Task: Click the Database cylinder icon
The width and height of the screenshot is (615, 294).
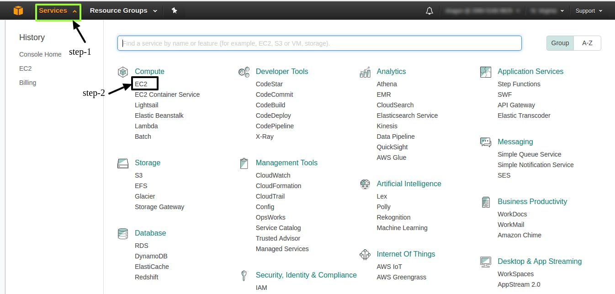Action: click(x=123, y=233)
